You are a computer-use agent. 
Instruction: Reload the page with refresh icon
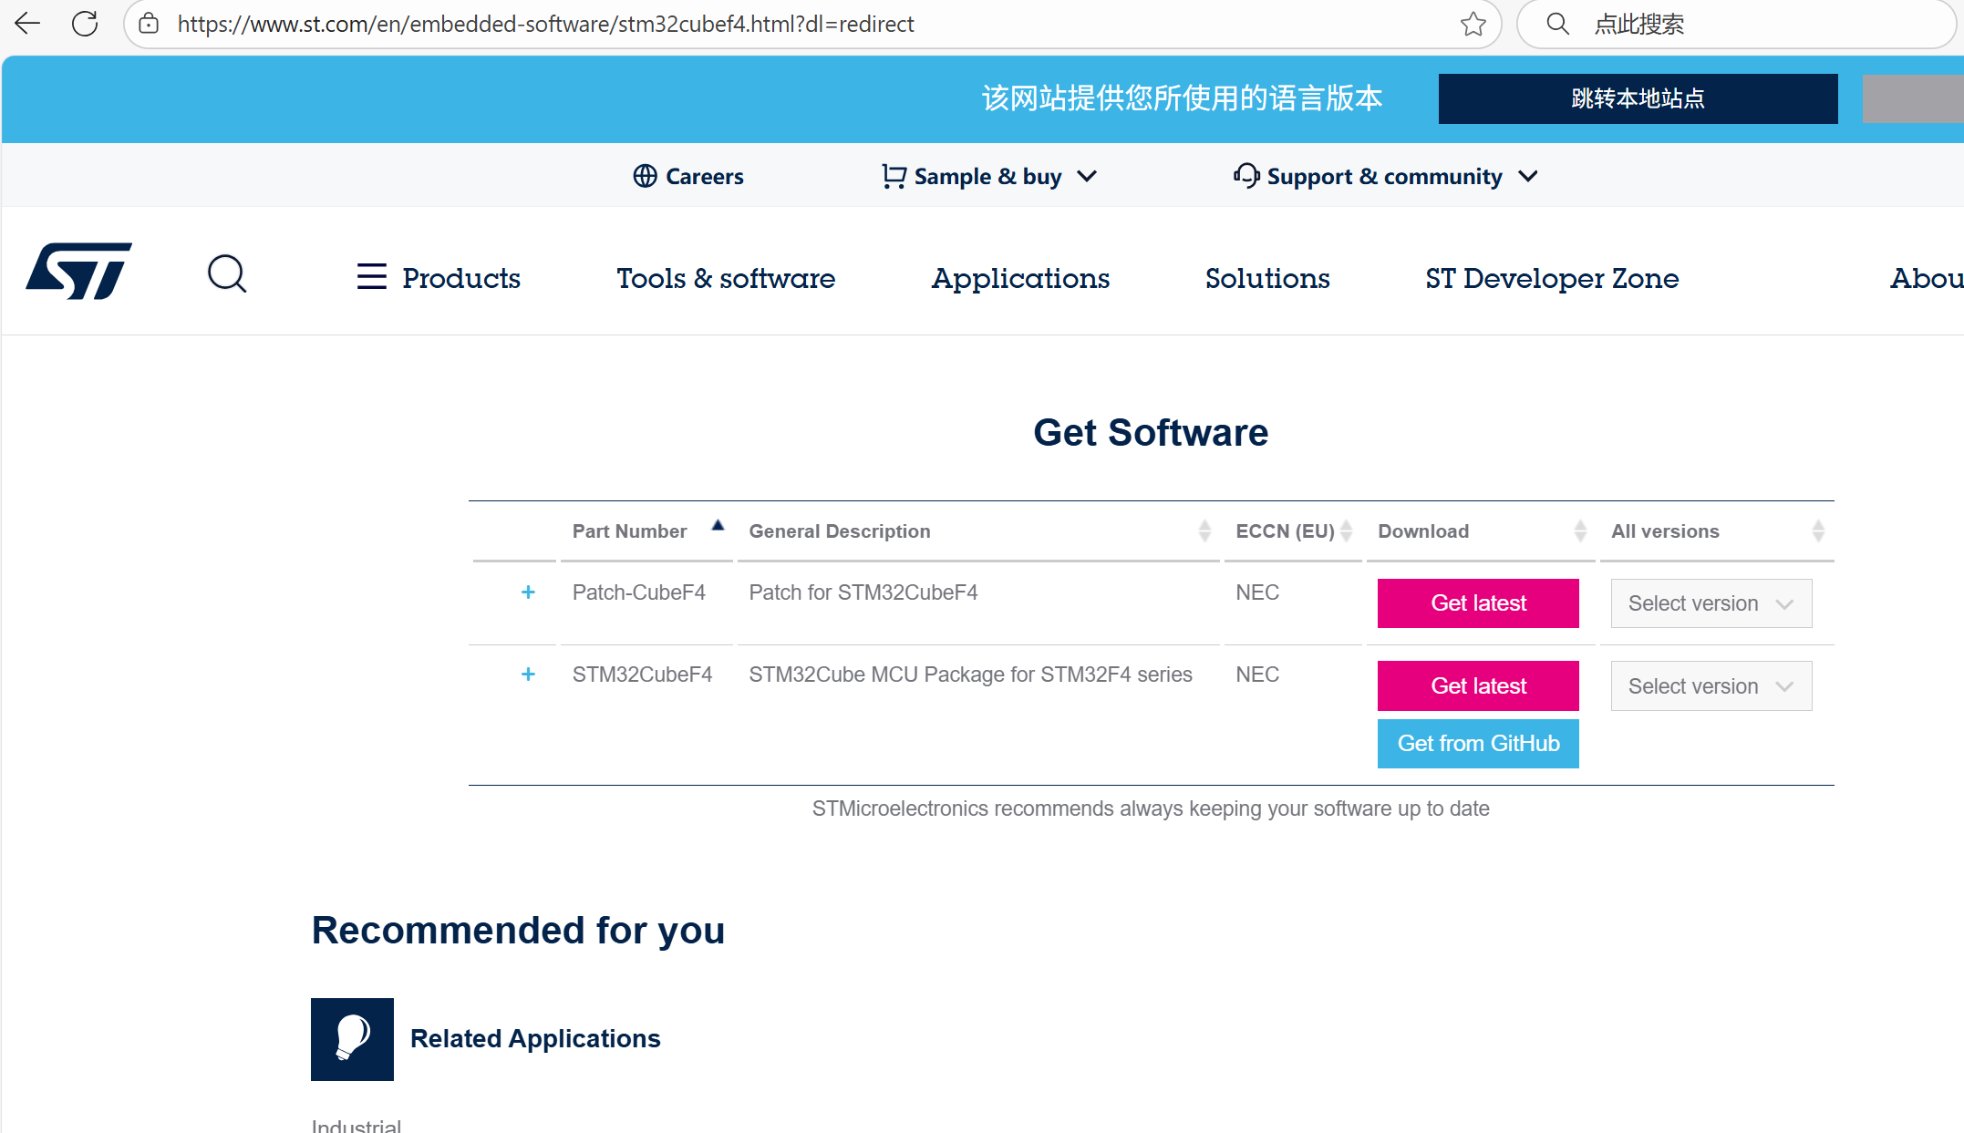coord(85,24)
